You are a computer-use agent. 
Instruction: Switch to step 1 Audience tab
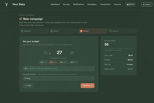(34, 31)
